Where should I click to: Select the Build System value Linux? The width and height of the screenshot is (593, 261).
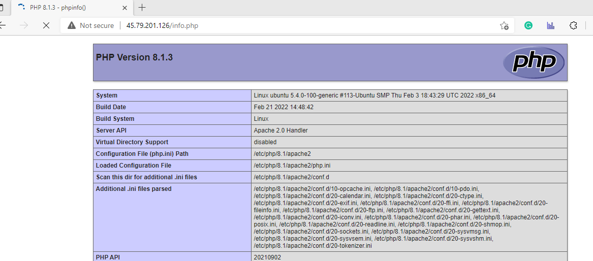pos(261,119)
